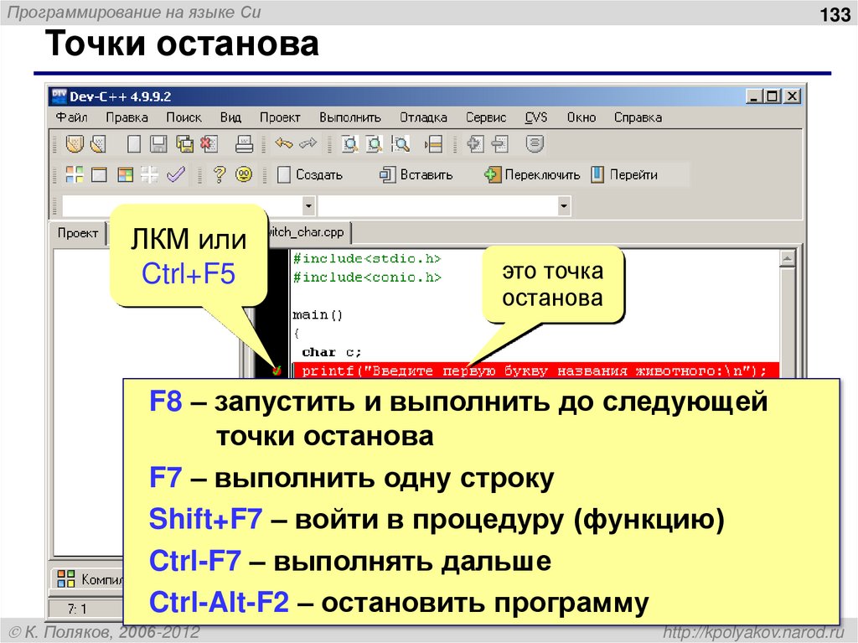Click the 7: 1 cursor position in status bar
This screenshot has width=858, height=643.
point(77,609)
